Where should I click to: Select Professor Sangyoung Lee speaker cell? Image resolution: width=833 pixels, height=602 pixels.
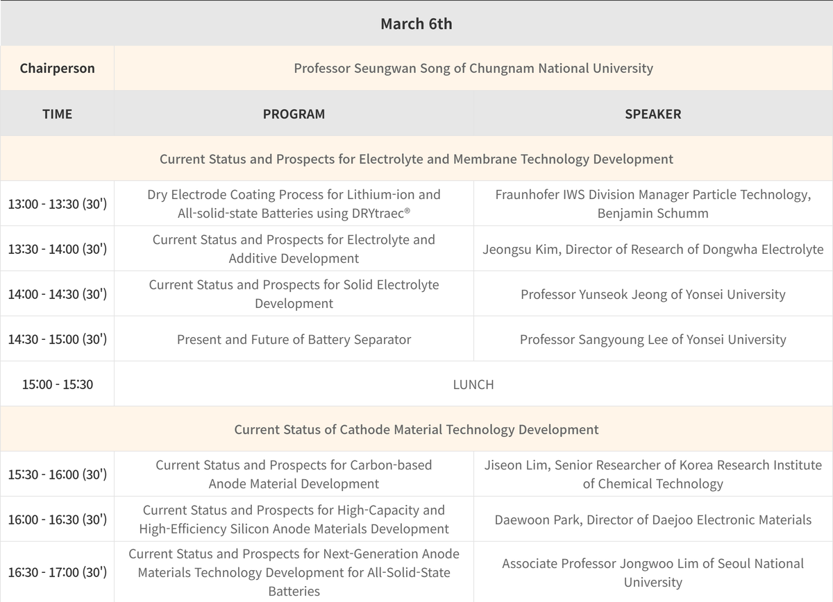click(653, 339)
